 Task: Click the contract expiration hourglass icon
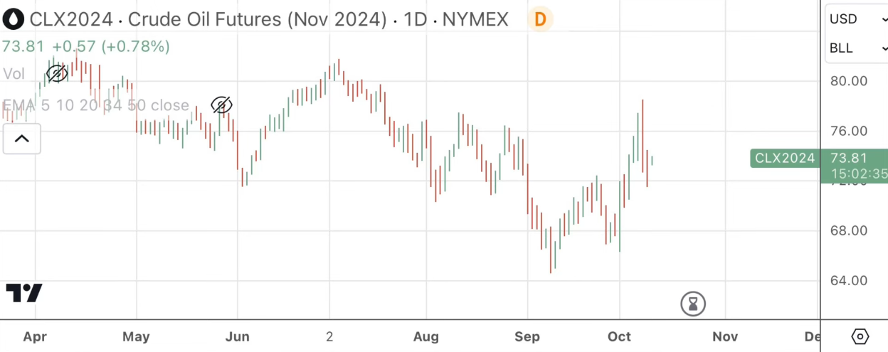[692, 304]
